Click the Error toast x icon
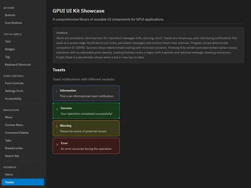 click(57, 145)
